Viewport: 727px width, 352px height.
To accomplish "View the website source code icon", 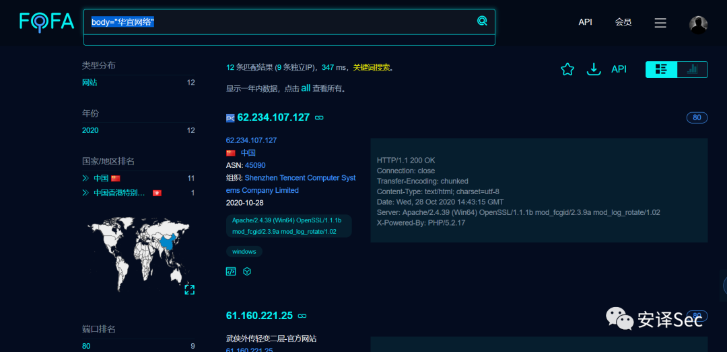I will [x=231, y=271].
